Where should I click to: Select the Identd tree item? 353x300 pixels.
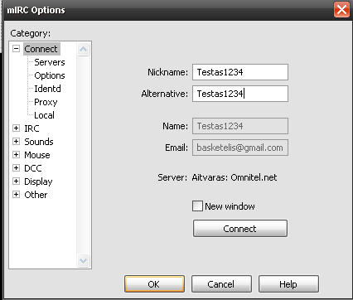click(x=47, y=89)
